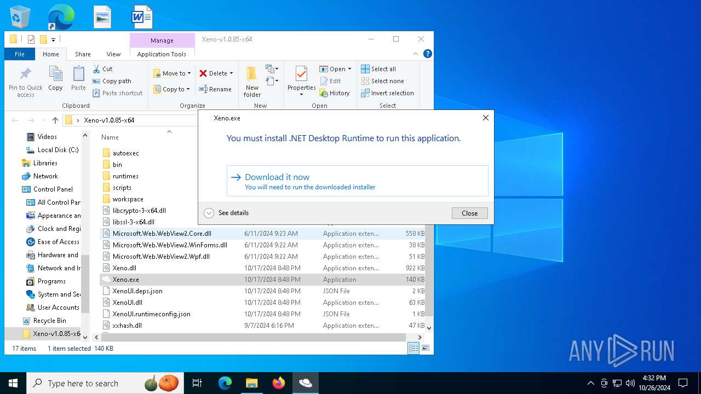Viewport: 701px width, 394px height.
Task: Open the Application Tools tab
Action: [x=162, y=54]
